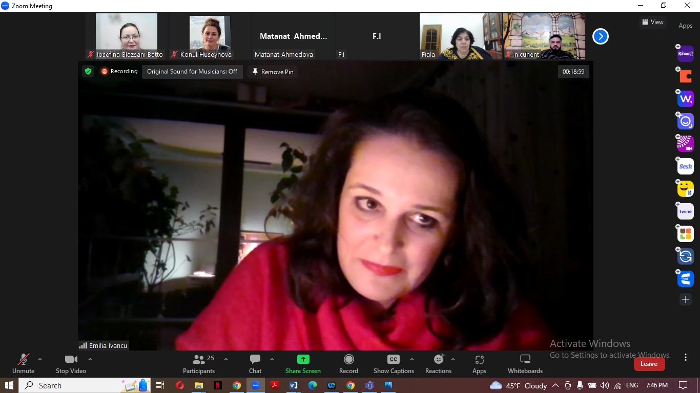
Task: Open the volume control in system tray
Action: pyautogui.click(x=605, y=385)
